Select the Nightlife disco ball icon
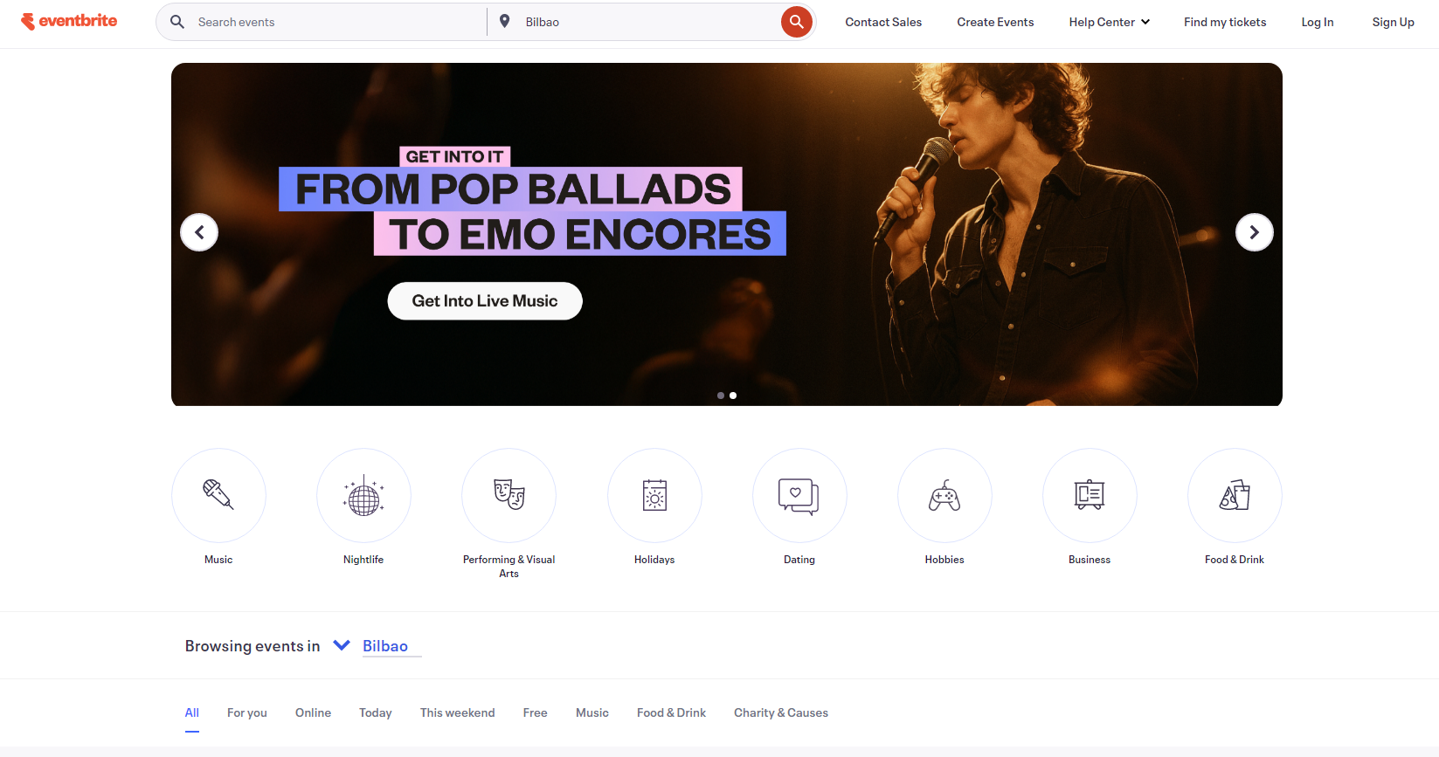The width and height of the screenshot is (1439, 757). click(363, 495)
